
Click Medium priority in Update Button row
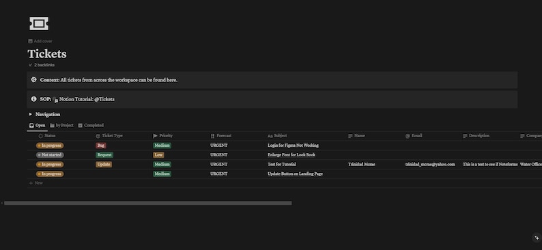click(162, 174)
